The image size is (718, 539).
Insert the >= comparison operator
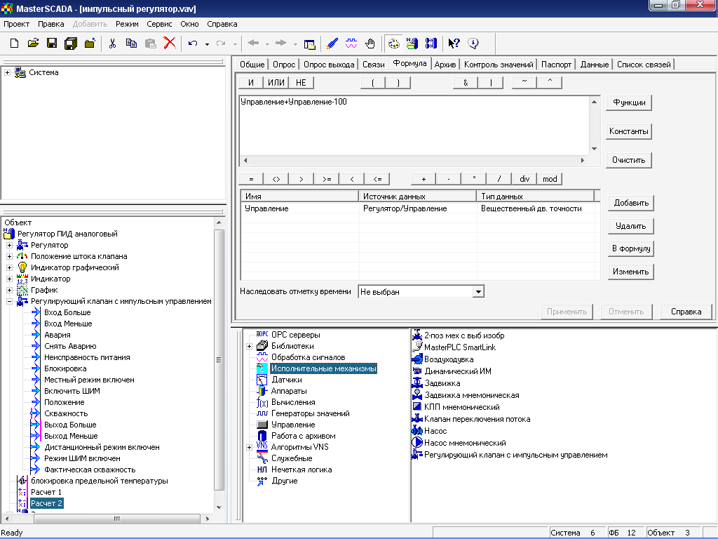pyautogui.click(x=327, y=179)
